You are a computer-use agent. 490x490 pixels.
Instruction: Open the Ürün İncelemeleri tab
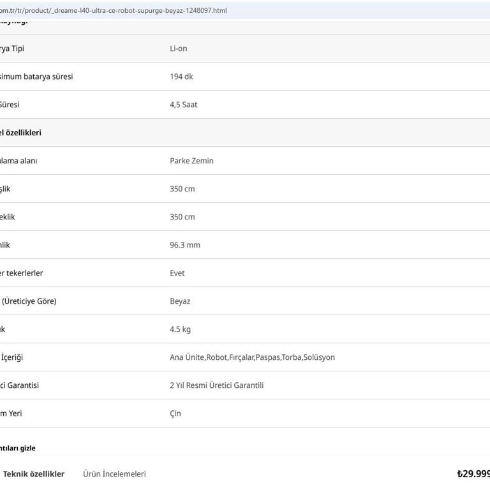[114, 474]
